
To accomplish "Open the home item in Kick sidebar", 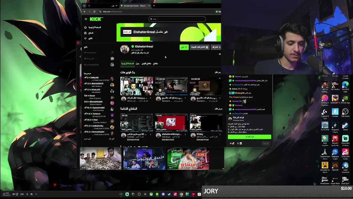I will pos(92,27).
